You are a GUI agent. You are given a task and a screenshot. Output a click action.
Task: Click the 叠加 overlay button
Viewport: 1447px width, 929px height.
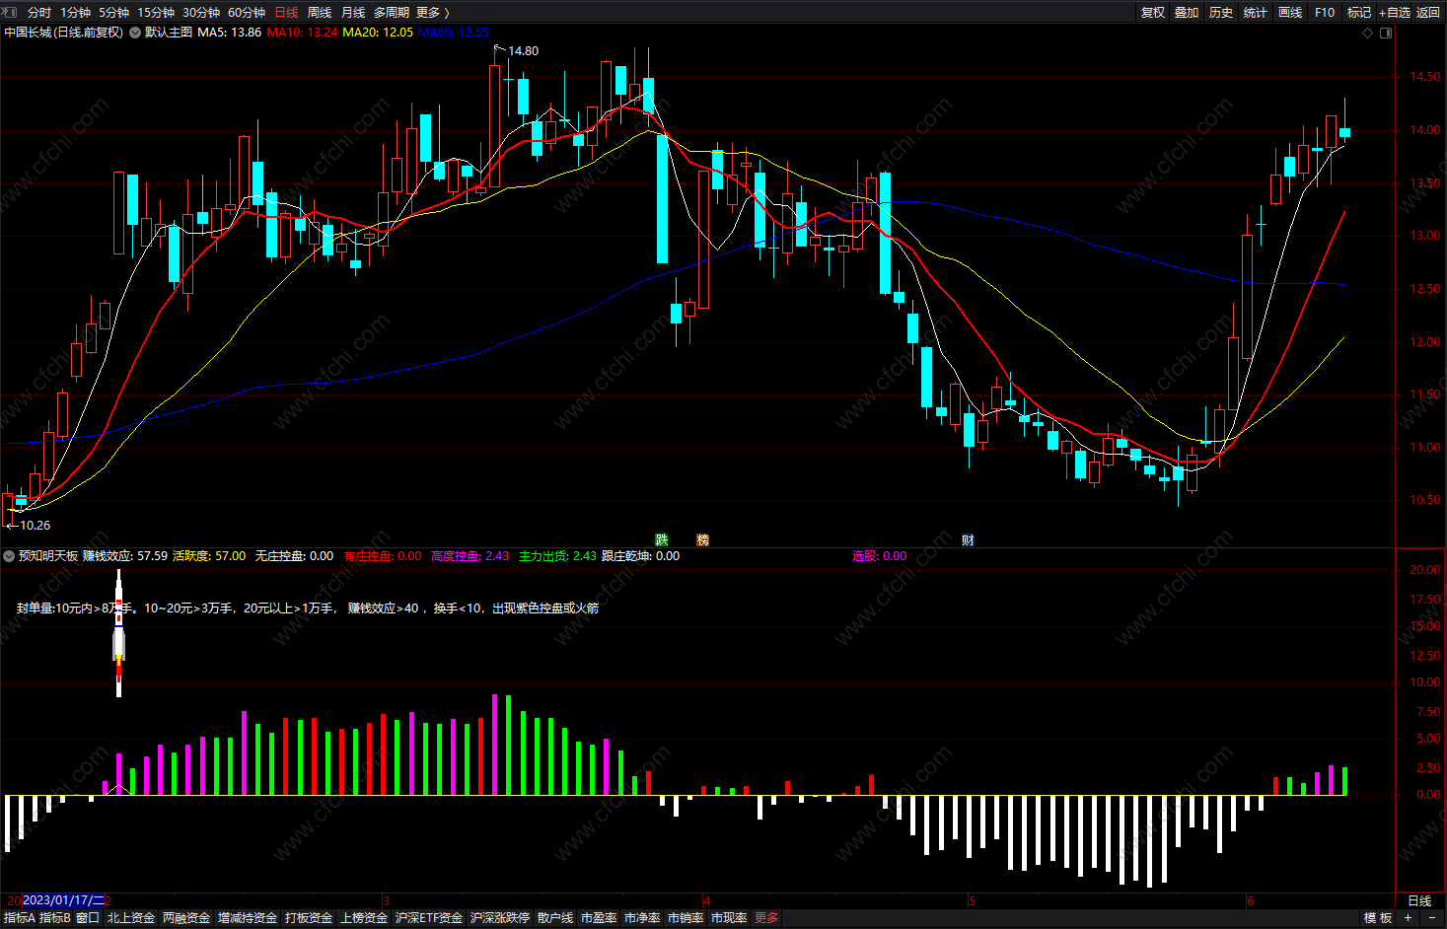point(1187,12)
